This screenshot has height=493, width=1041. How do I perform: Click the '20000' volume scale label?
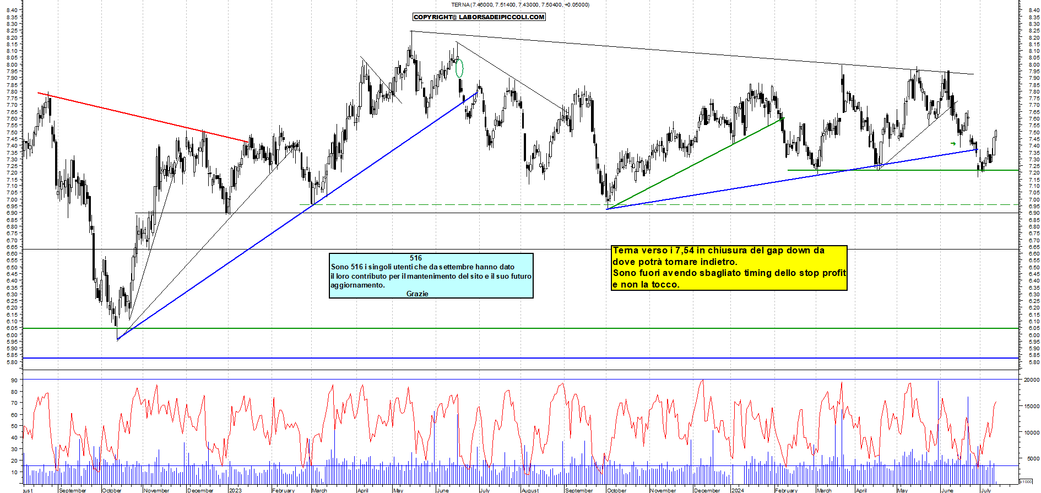1032,380
